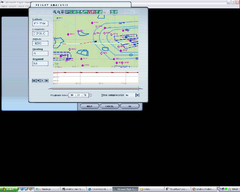
Task: Toggle ILS feathers layer icon
Action: (x=82, y=12)
